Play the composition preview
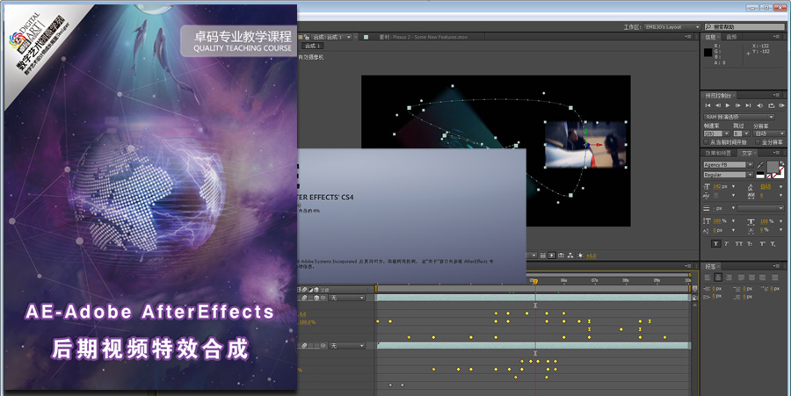 point(728,105)
